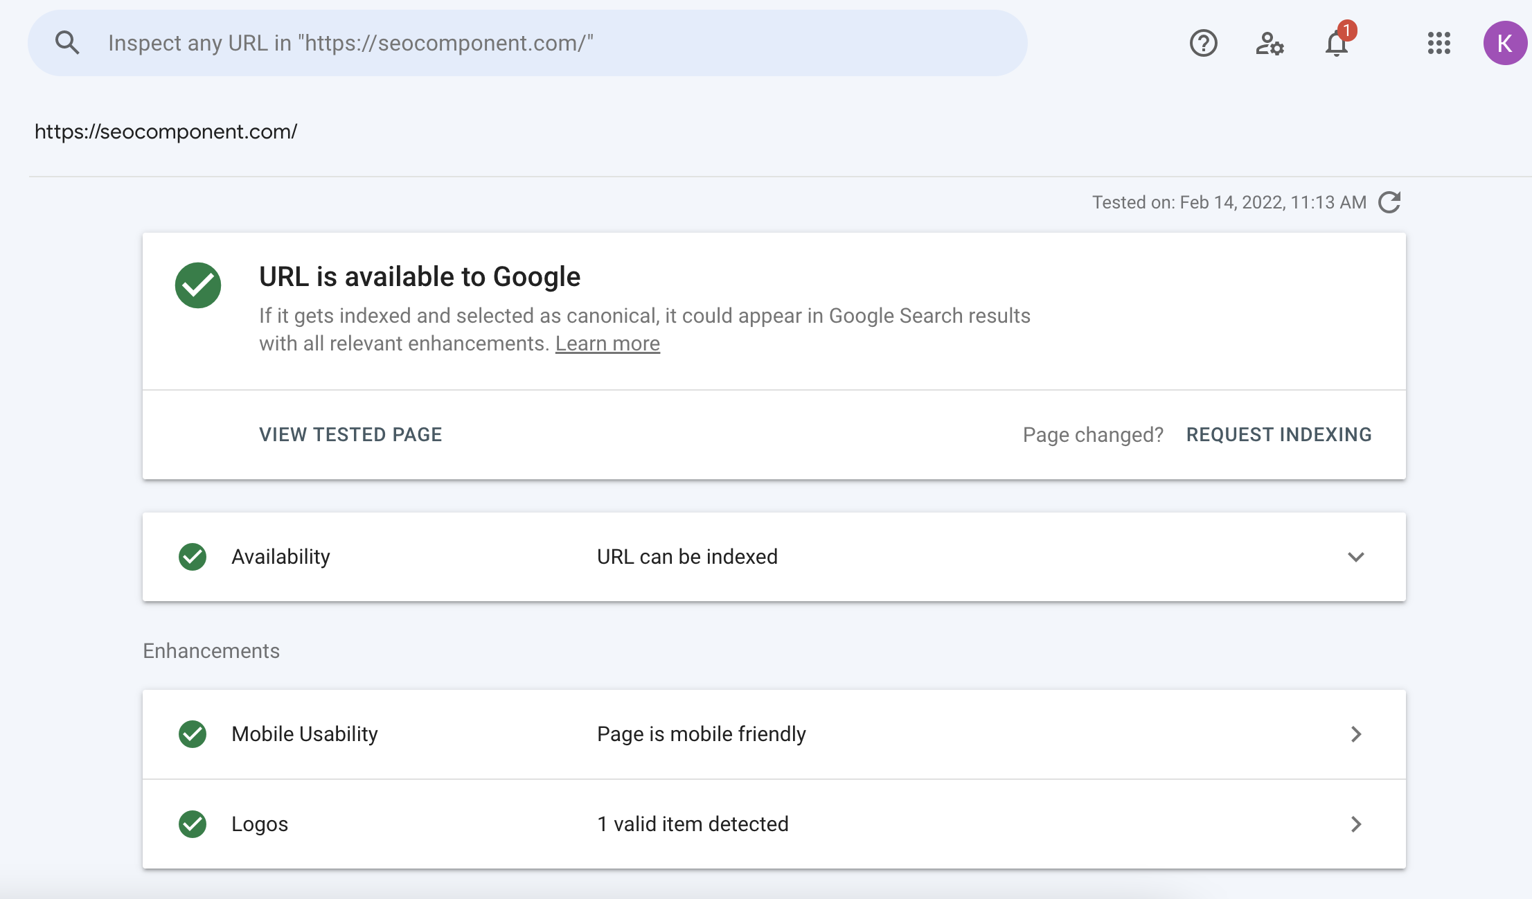The width and height of the screenshot is (1532, 899).
Task: Click the green check beside Mobile Usability
Action: pyautogui.click(x=193, y=734)
